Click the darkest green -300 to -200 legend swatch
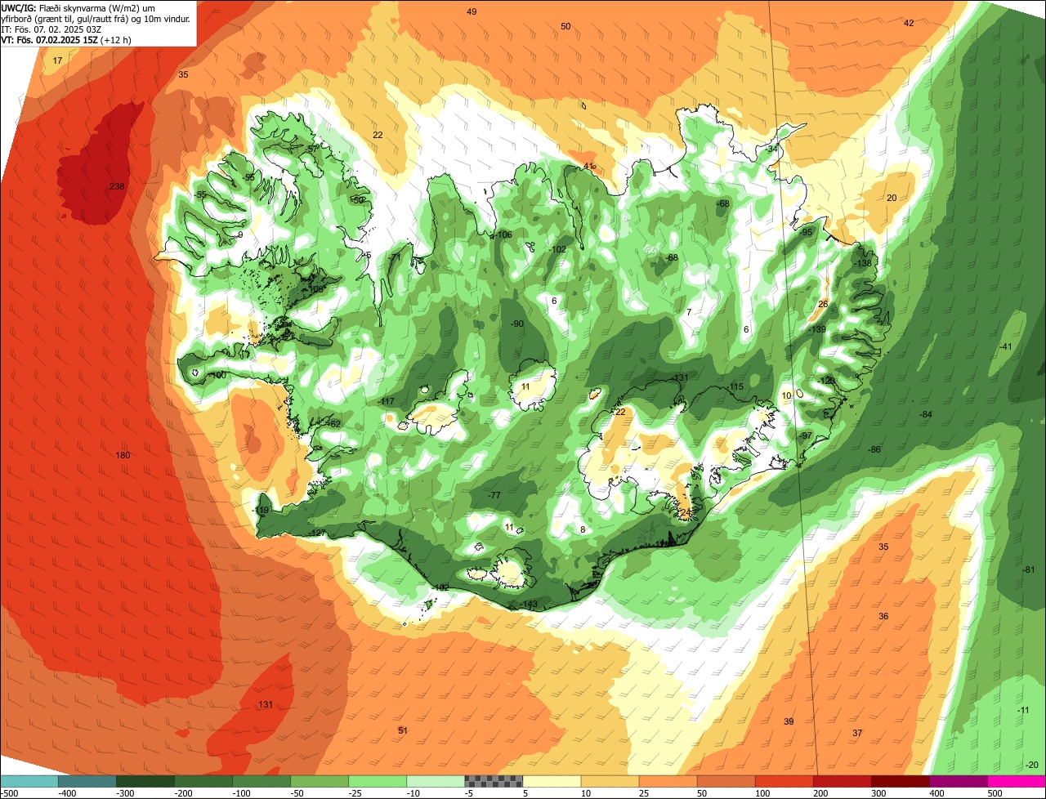This screenshot has width=1046, height=799. (x=145, y=781)
